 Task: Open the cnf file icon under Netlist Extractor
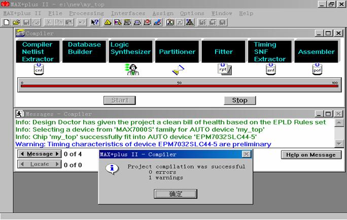click(x=39, y=69)
